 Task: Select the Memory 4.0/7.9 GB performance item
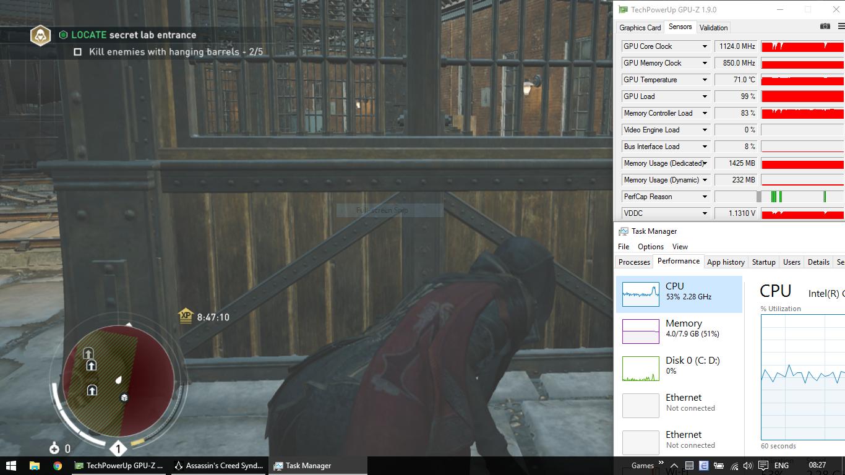click(x=679, y=332)
